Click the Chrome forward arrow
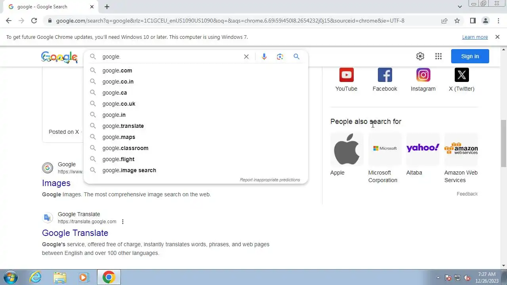 21,21
